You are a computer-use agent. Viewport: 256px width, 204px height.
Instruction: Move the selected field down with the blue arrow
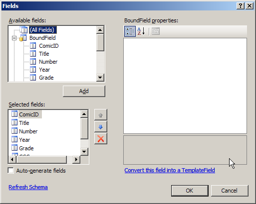(100, 127)
